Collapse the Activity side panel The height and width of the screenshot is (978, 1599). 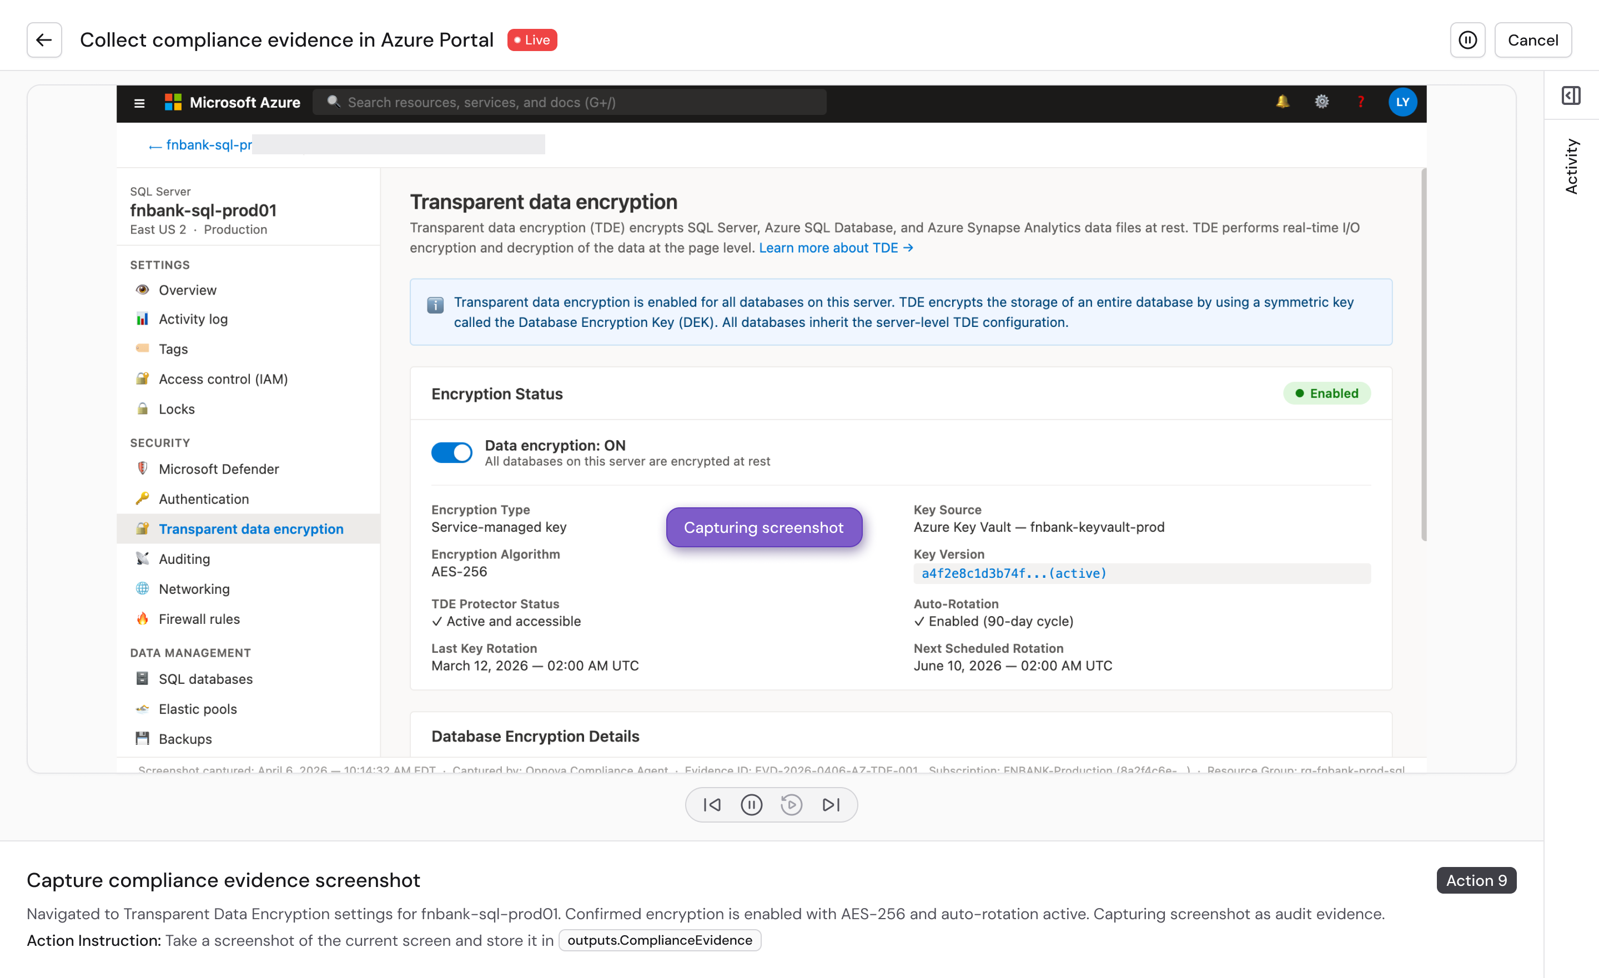point(1572,95)
